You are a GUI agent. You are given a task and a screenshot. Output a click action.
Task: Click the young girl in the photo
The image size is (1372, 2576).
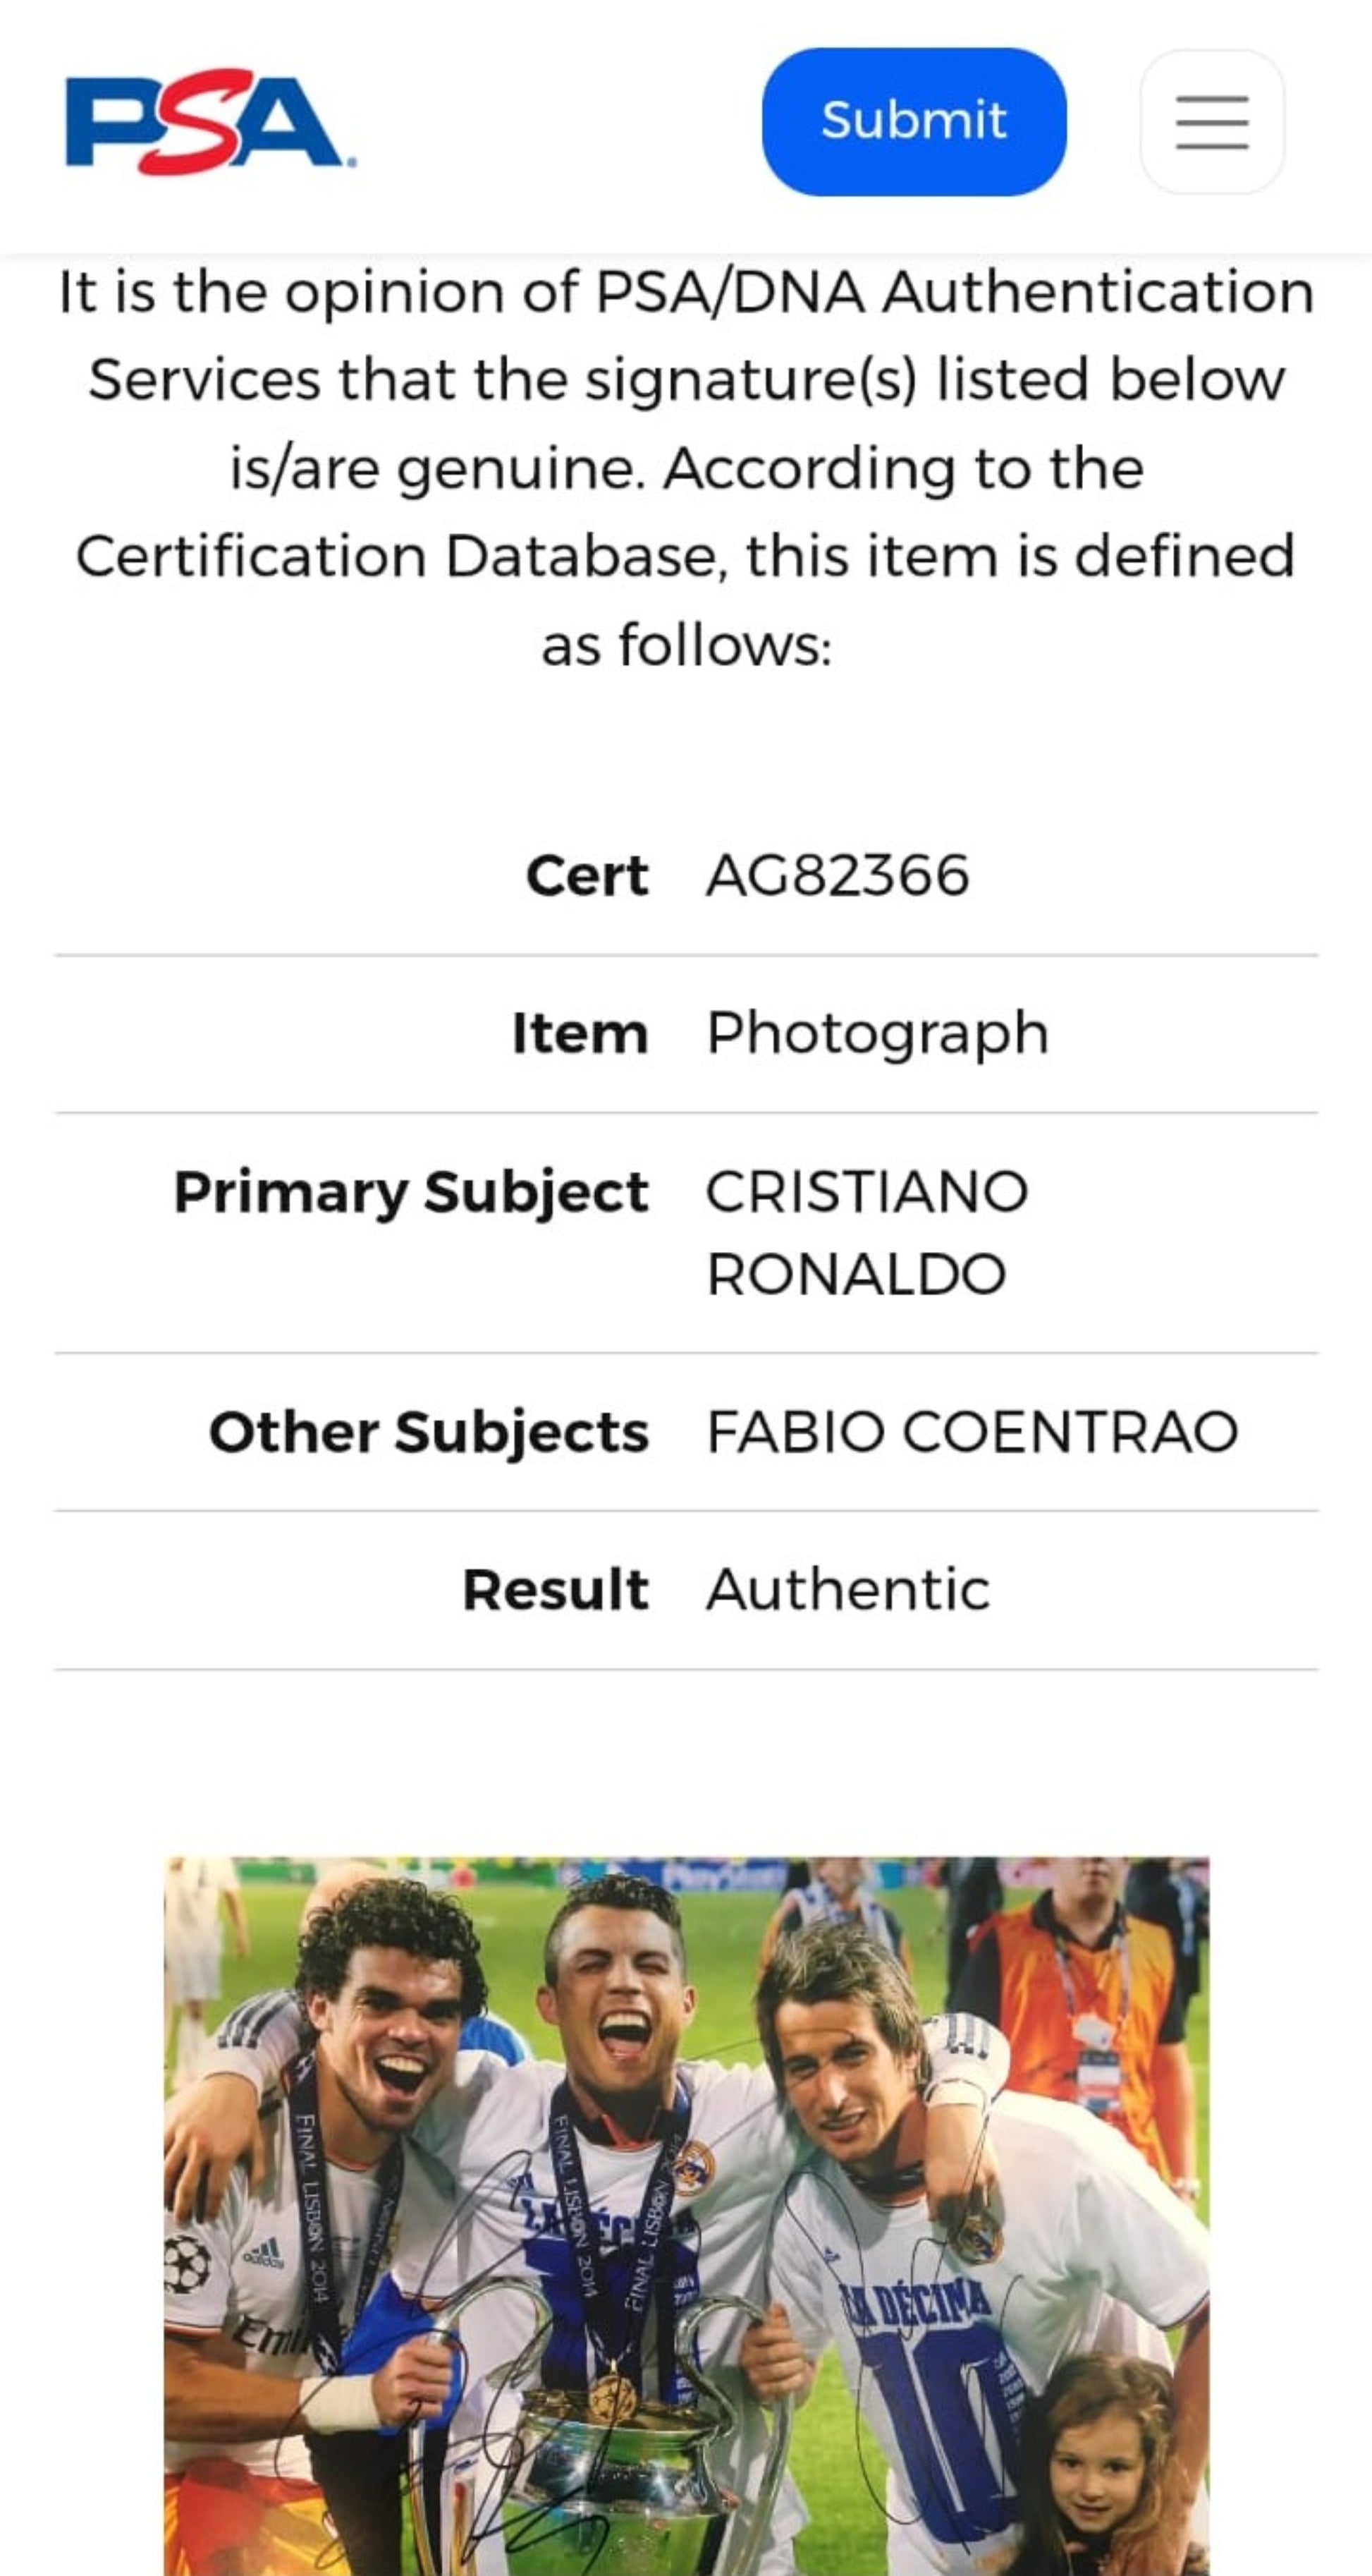[x=1109, y=2470]
